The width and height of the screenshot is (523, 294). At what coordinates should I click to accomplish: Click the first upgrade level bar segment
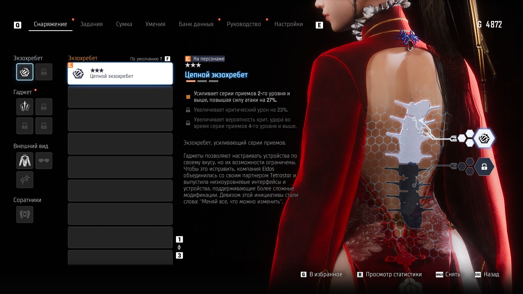coord(191,81)
